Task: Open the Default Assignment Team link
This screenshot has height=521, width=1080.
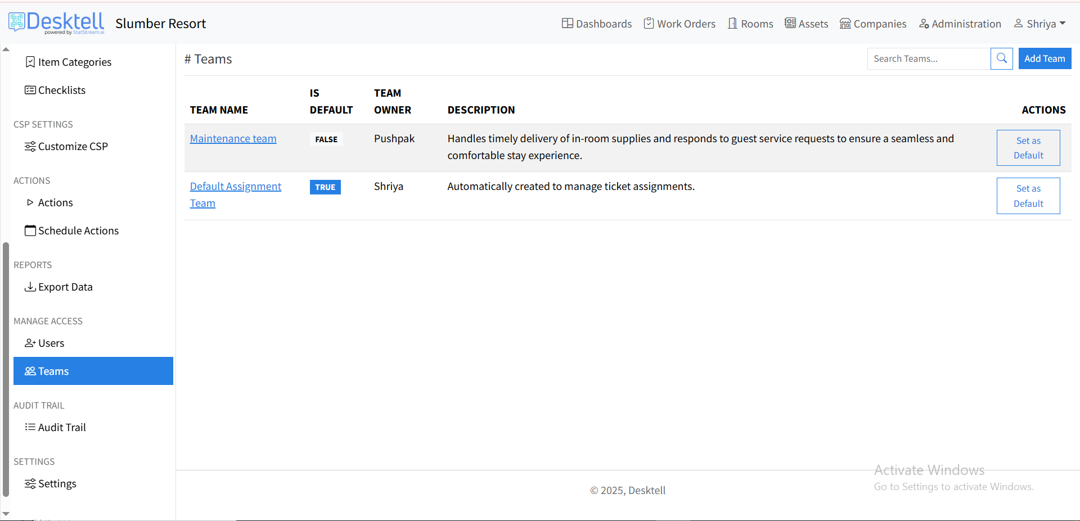Action: coord(235,187)
